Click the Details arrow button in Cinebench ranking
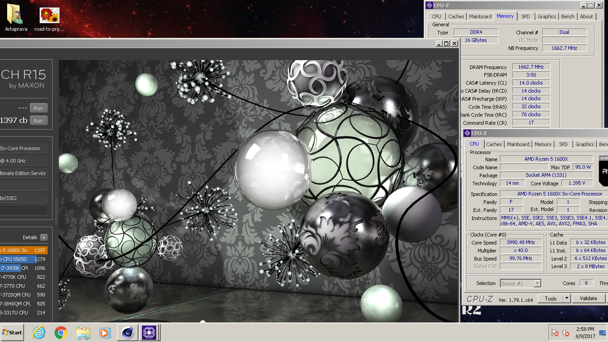This screenshot has height=342, width=608. pos(44,237)
